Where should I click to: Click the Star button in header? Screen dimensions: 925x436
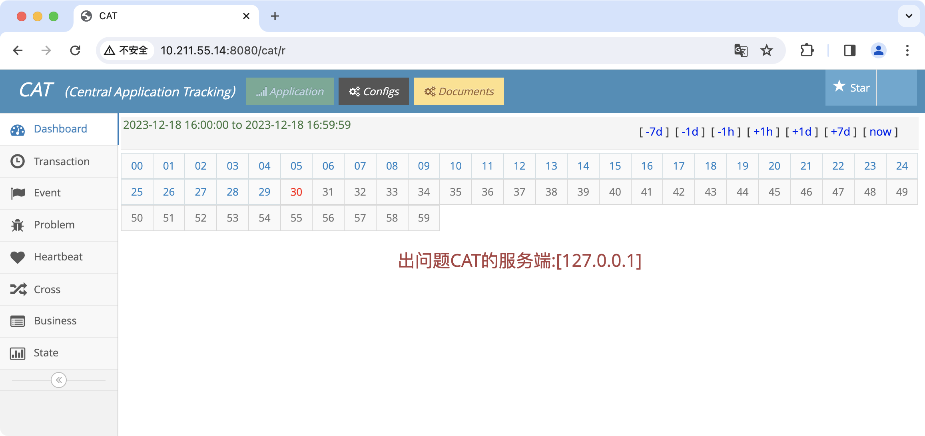pos(851,88)
